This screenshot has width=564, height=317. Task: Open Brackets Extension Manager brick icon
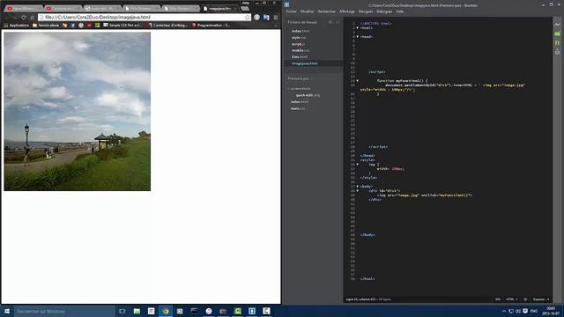557,33
